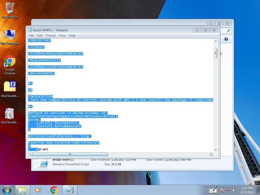Click the horizontal scrollbar left arrow
This screenshot has width=260, height=195.
click(30, 154)
